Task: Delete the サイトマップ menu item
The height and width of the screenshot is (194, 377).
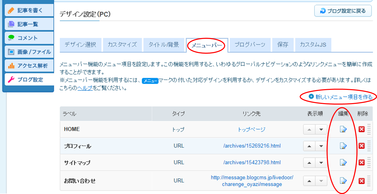Action: pos(362,162)
